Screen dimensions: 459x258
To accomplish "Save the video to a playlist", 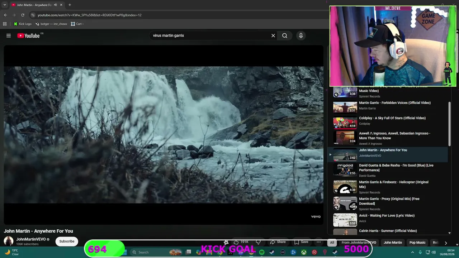I will tap(301, 242).
